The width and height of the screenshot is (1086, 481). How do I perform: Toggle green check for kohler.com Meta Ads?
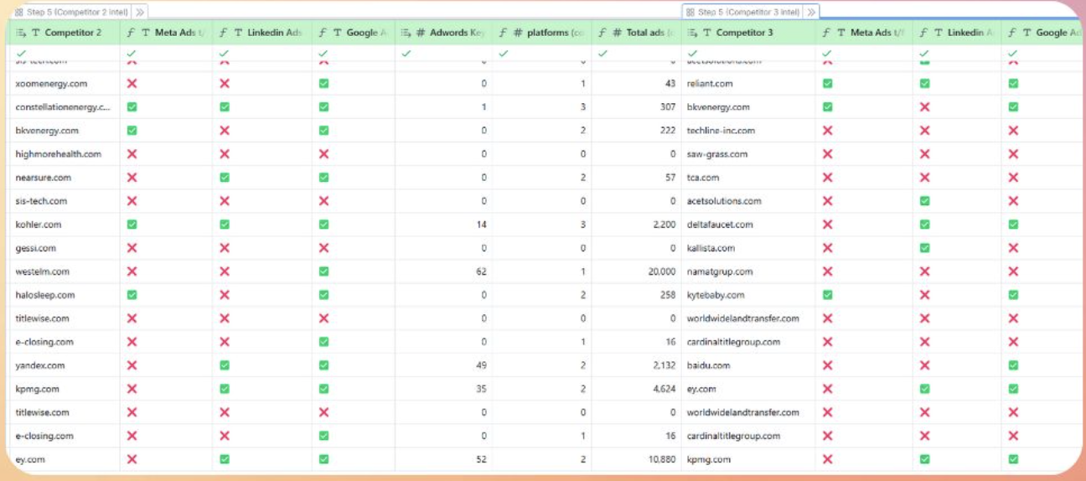pyautogui.click(x=132, y=225)
